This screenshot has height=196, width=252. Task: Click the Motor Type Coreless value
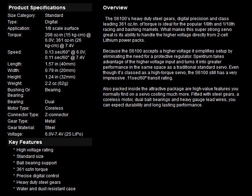pos(54,108)
